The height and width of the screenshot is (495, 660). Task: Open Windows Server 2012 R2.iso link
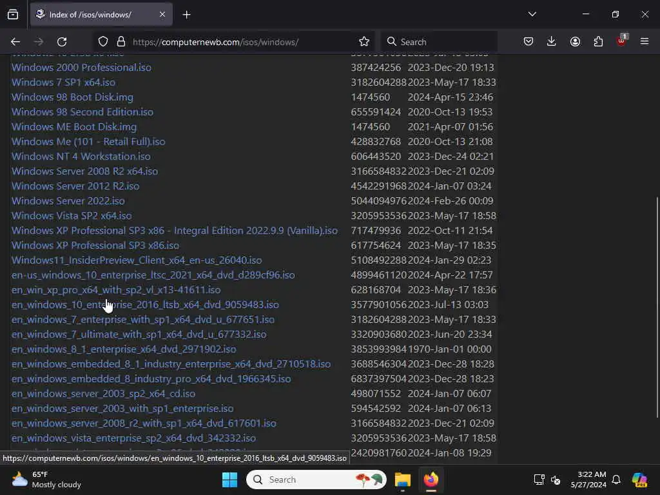click(x=75, y=186)
